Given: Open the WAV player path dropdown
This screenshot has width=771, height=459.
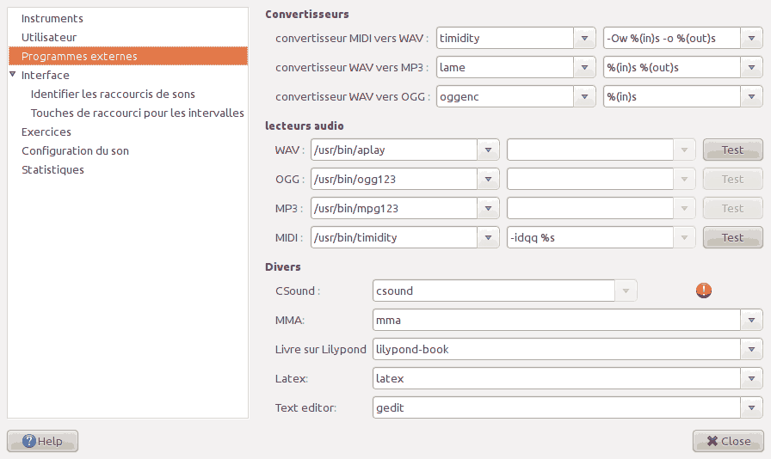Looking at the screenshot, I should 488,150.
